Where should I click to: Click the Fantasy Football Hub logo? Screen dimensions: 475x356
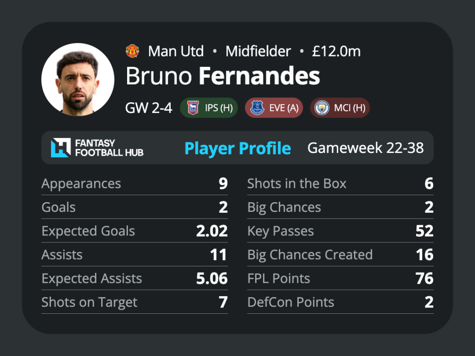click(x=97, y=148)
